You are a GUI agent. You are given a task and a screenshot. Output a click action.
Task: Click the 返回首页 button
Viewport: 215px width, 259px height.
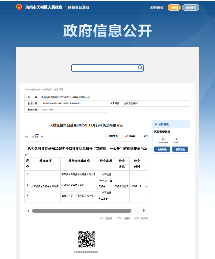coord(190,7)
